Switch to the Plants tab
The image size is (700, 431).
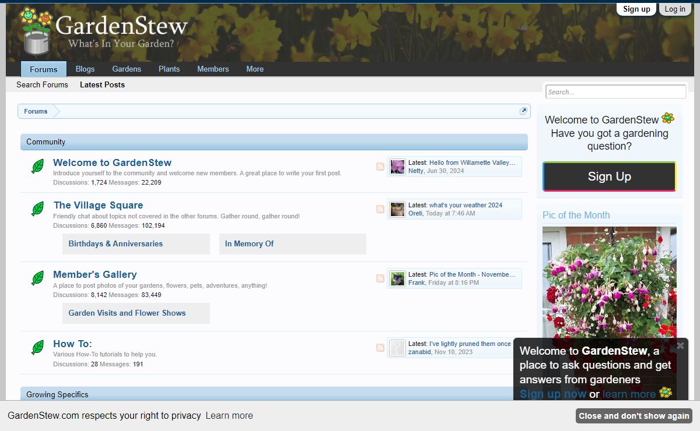[x=169, y=69]
